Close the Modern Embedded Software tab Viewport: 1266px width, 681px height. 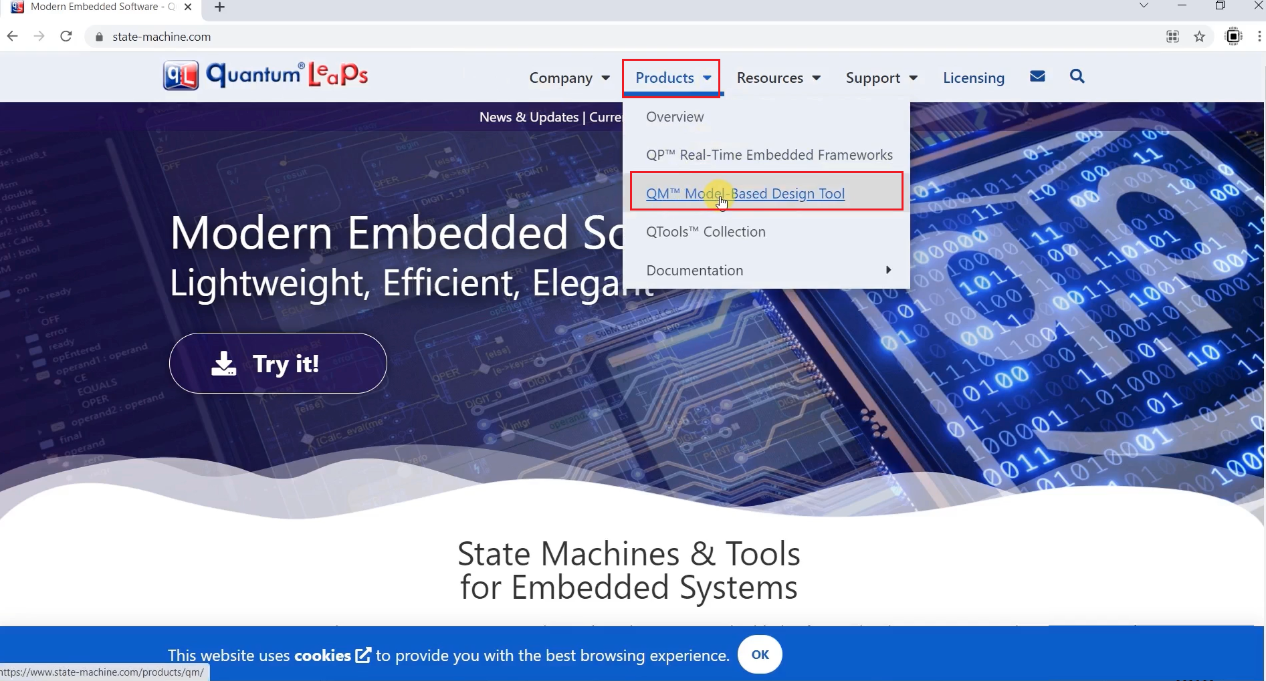click(188, 7)
